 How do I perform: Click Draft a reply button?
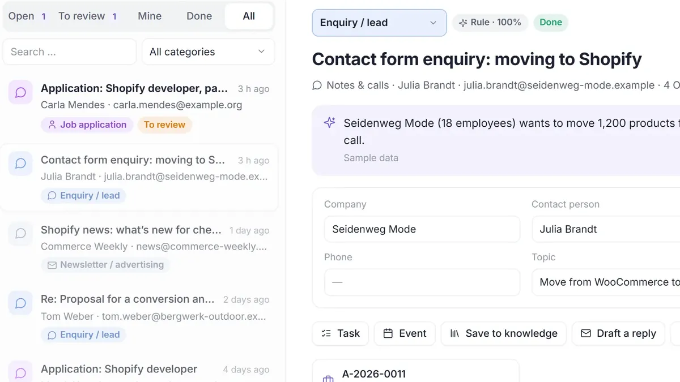[618, 333]
